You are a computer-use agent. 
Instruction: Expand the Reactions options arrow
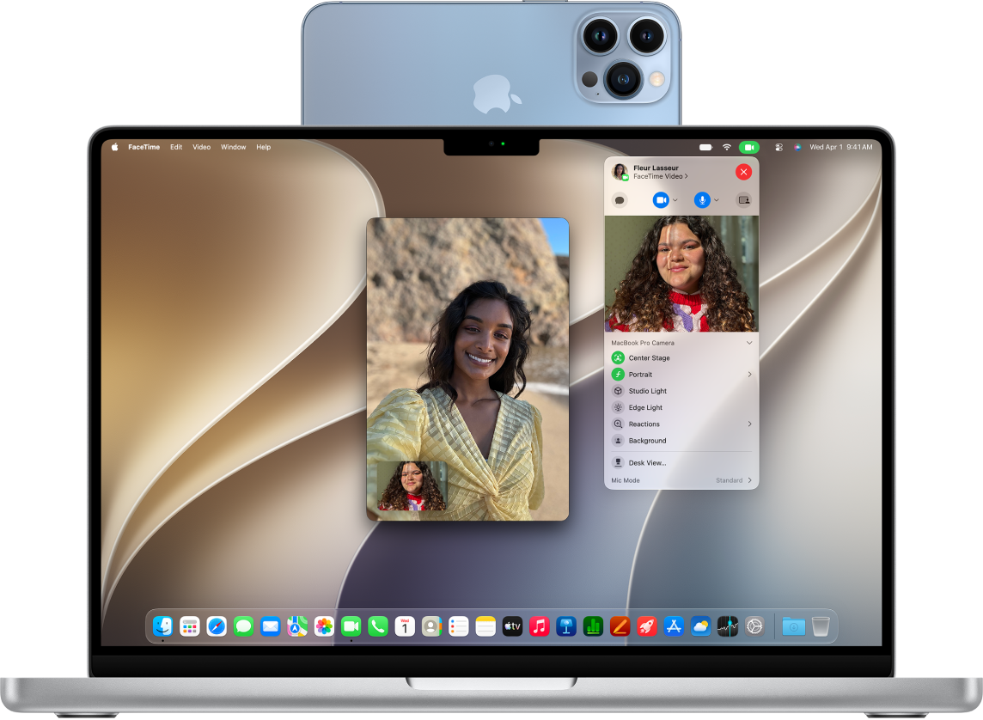(x=750, y=424)
